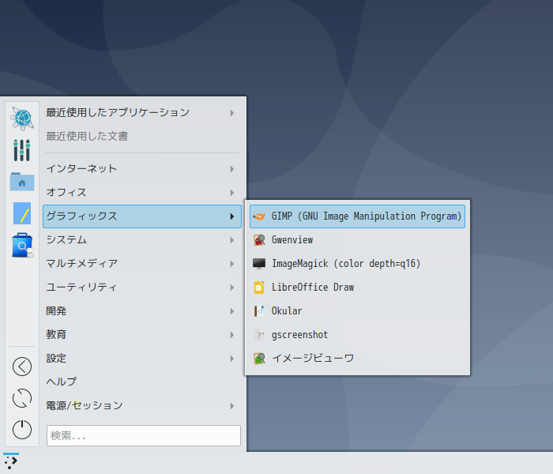Select the 最近使用したアプリケーション menu item
This screenshot has height=474, width=553.
(x=142, y=113)
